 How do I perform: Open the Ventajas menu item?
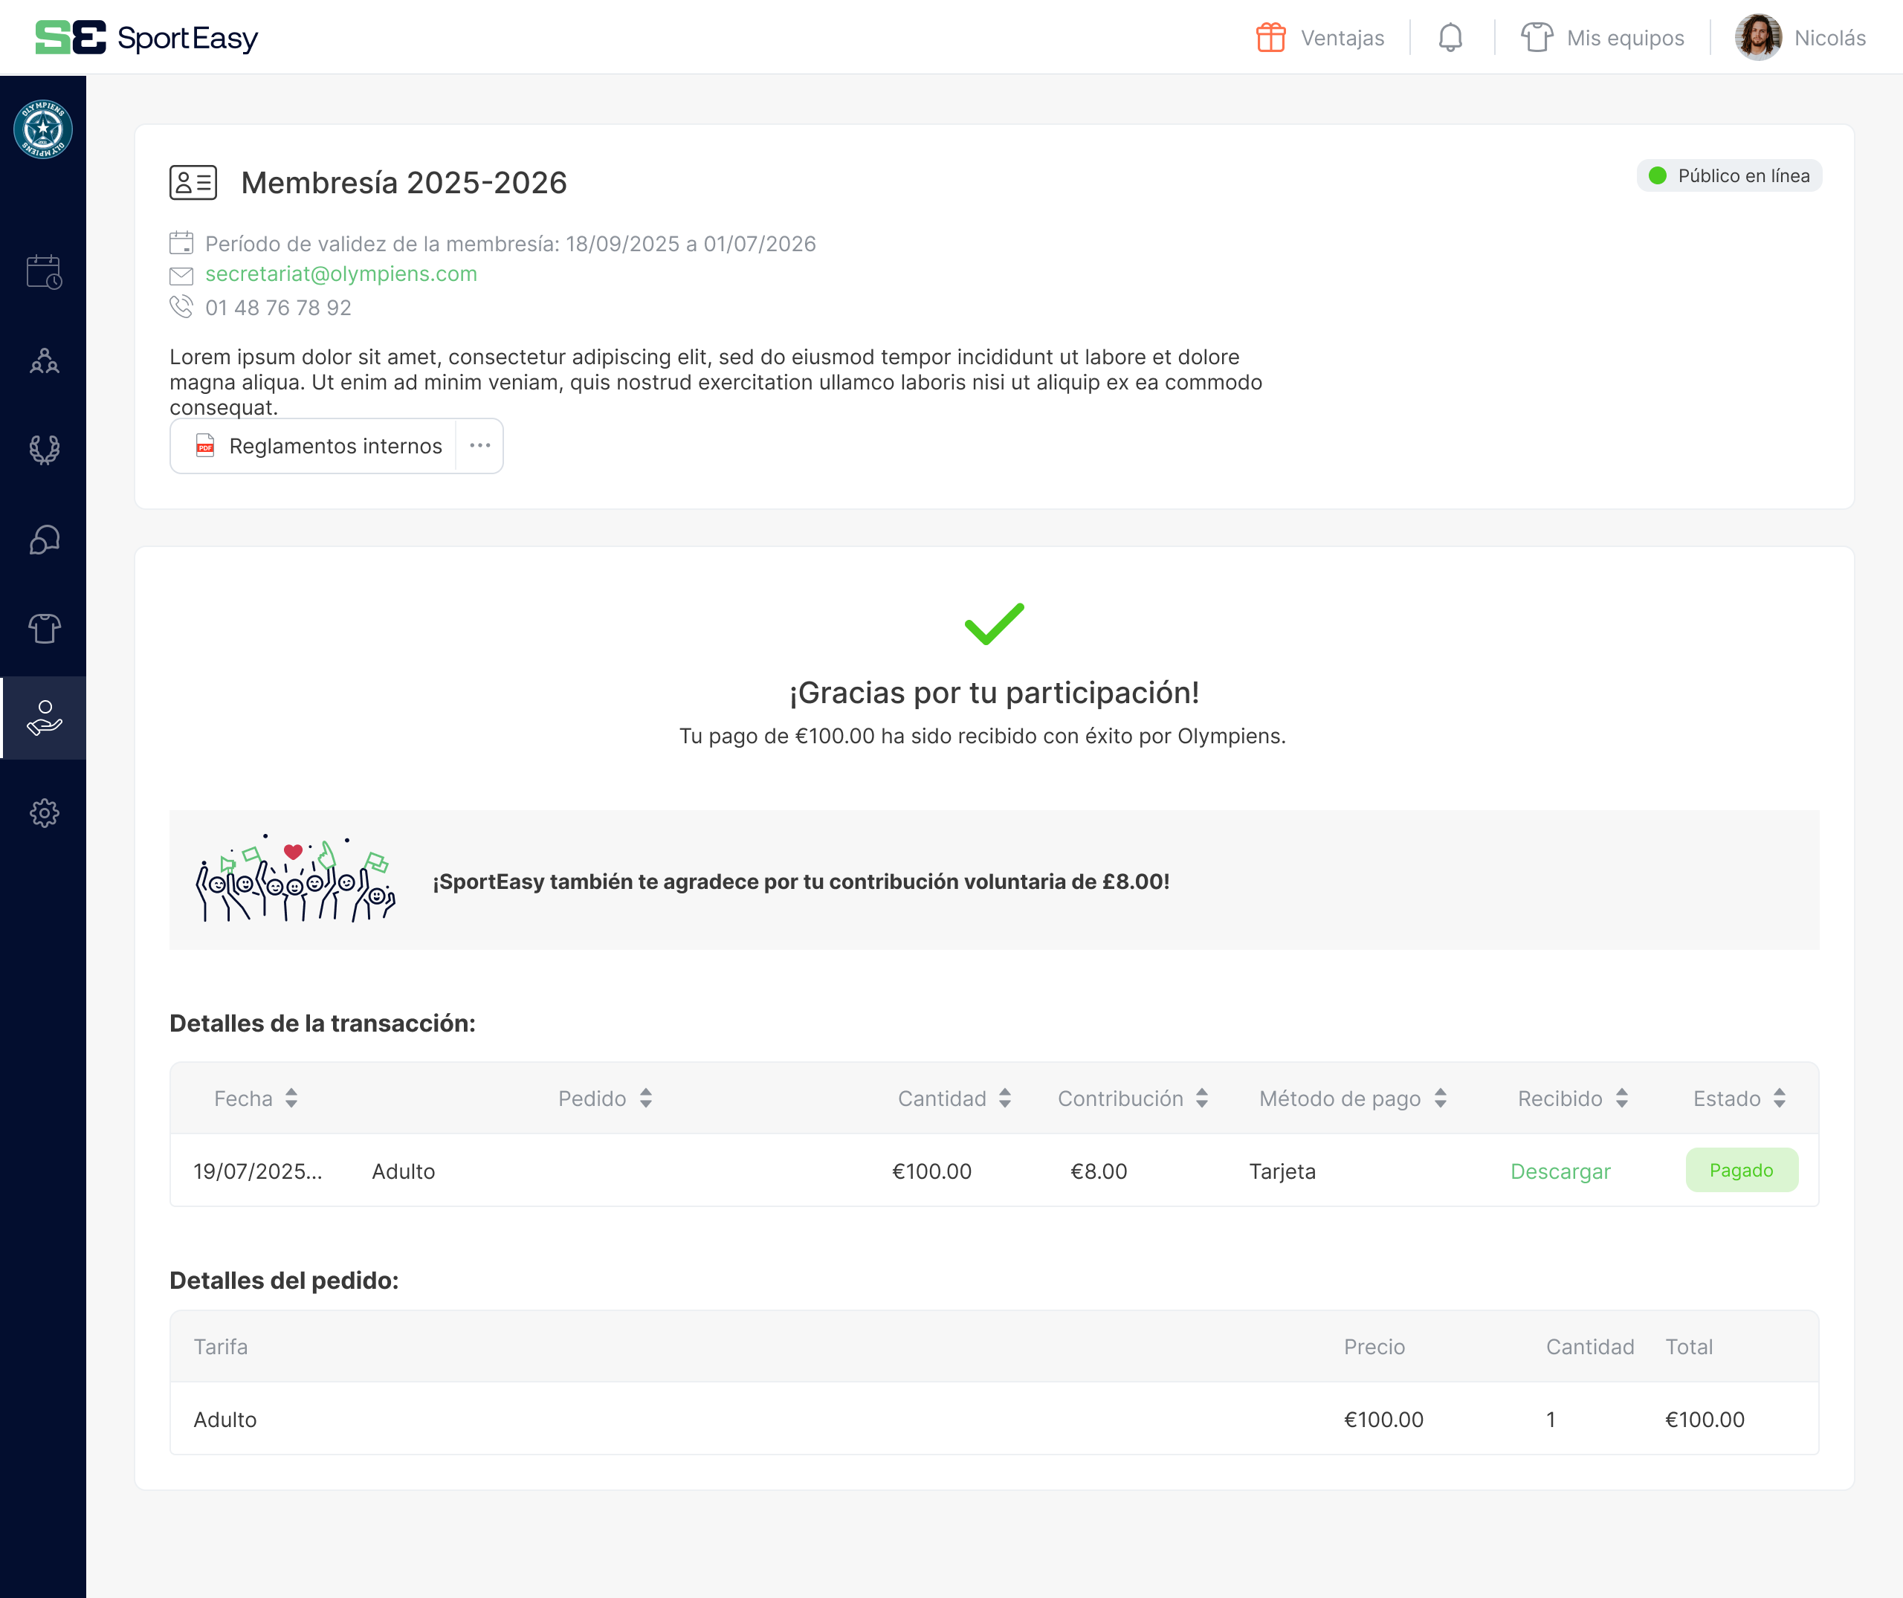coord(1320,38)
